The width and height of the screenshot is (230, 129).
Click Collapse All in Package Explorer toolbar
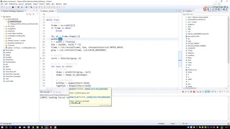[27, 14]
